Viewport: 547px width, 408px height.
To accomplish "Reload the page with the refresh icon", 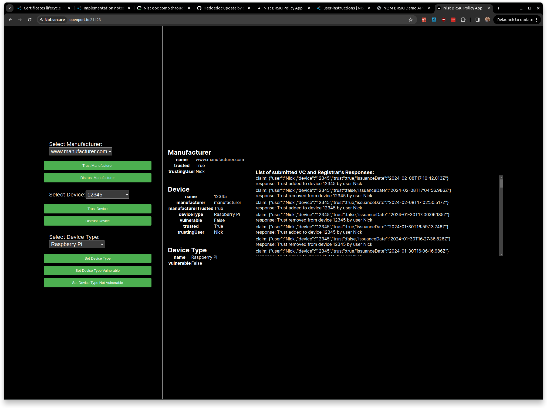I will [x=30, y=20].
